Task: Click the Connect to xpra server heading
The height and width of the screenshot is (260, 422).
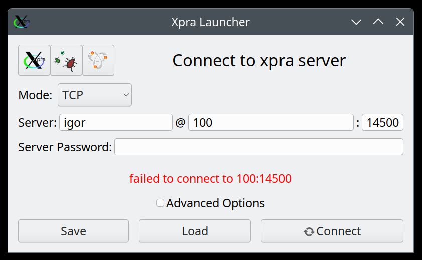Action: pos(259,61)
